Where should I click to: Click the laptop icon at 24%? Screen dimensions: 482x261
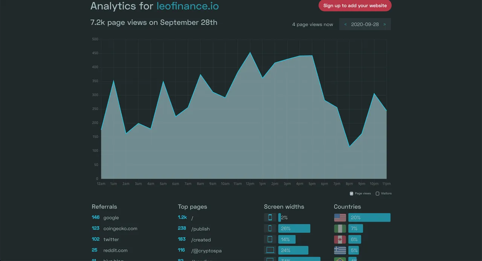(x=270, y=250)
